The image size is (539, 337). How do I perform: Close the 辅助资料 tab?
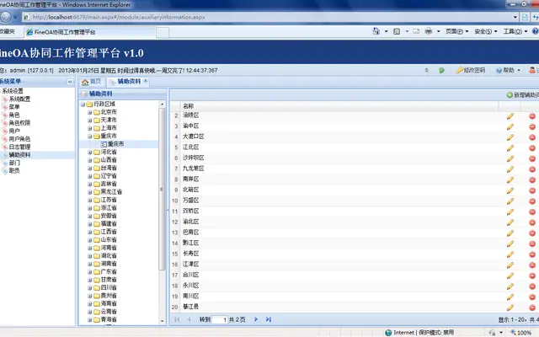coord(146,81)
